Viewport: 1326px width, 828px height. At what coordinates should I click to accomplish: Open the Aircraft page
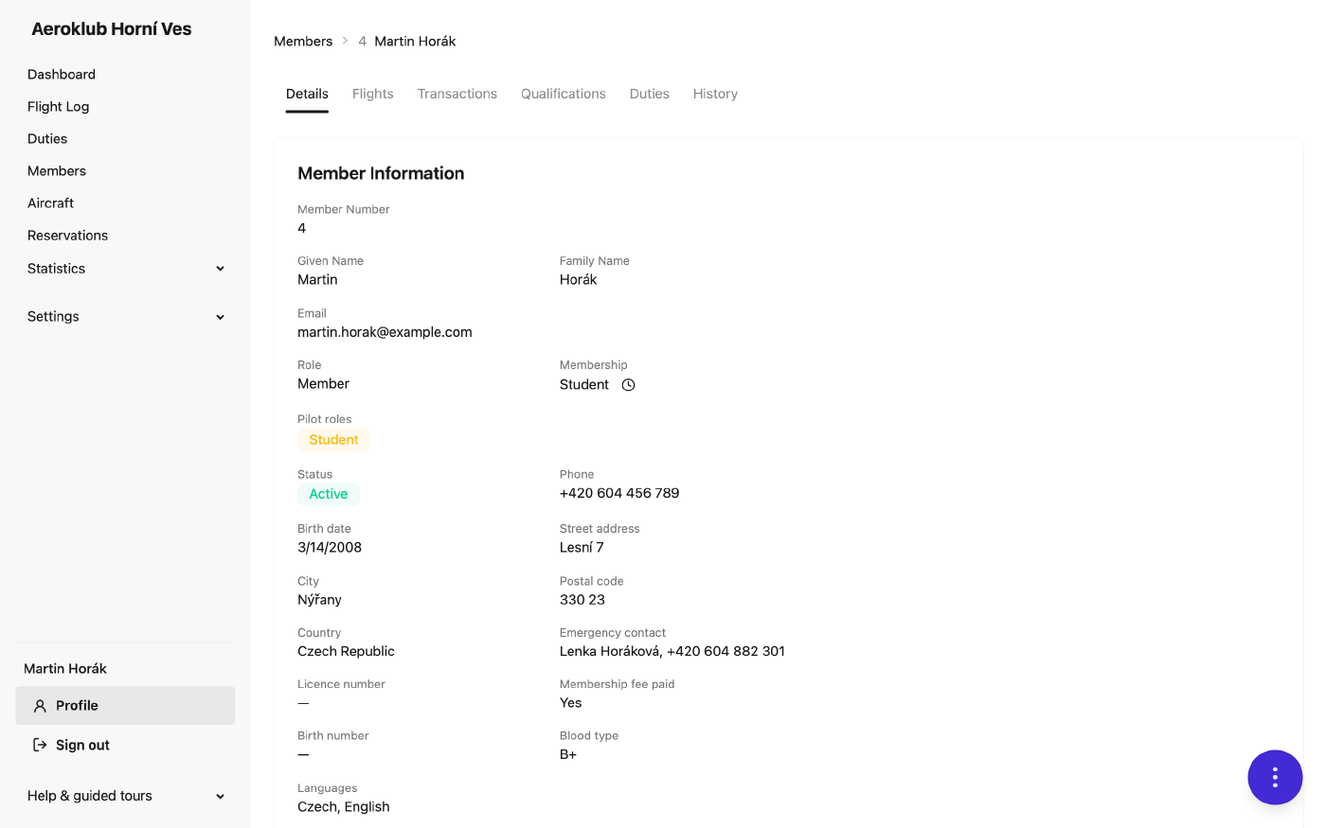click(51, 203)
